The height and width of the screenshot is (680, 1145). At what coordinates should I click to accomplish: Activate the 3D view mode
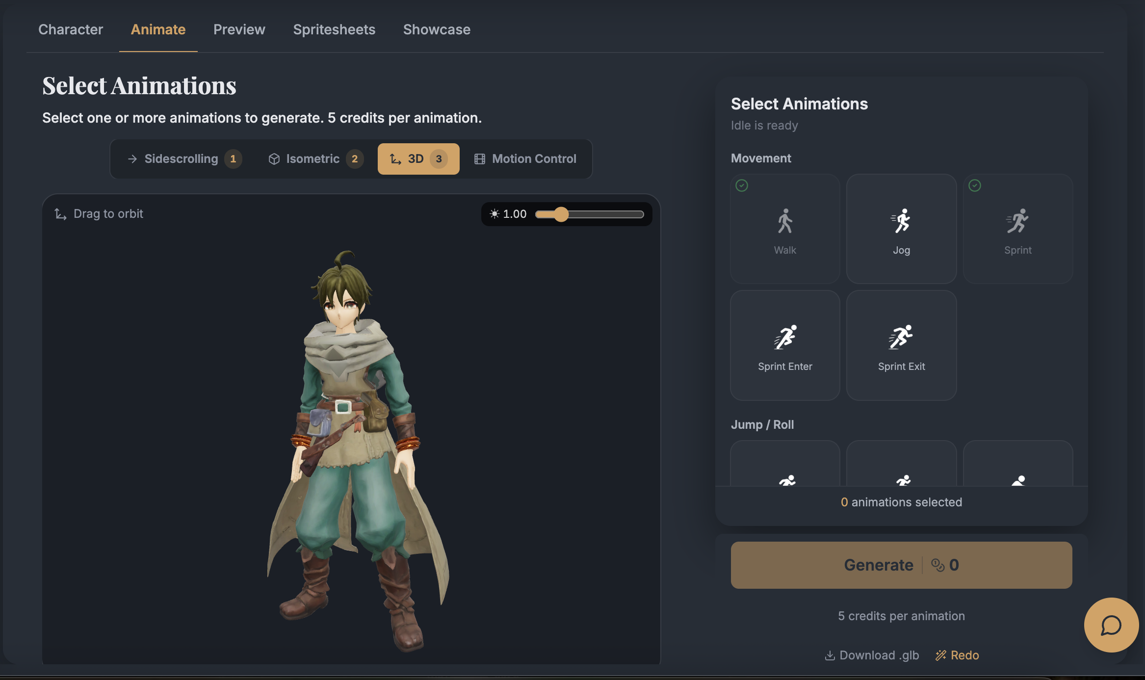[x=418, y=159]
